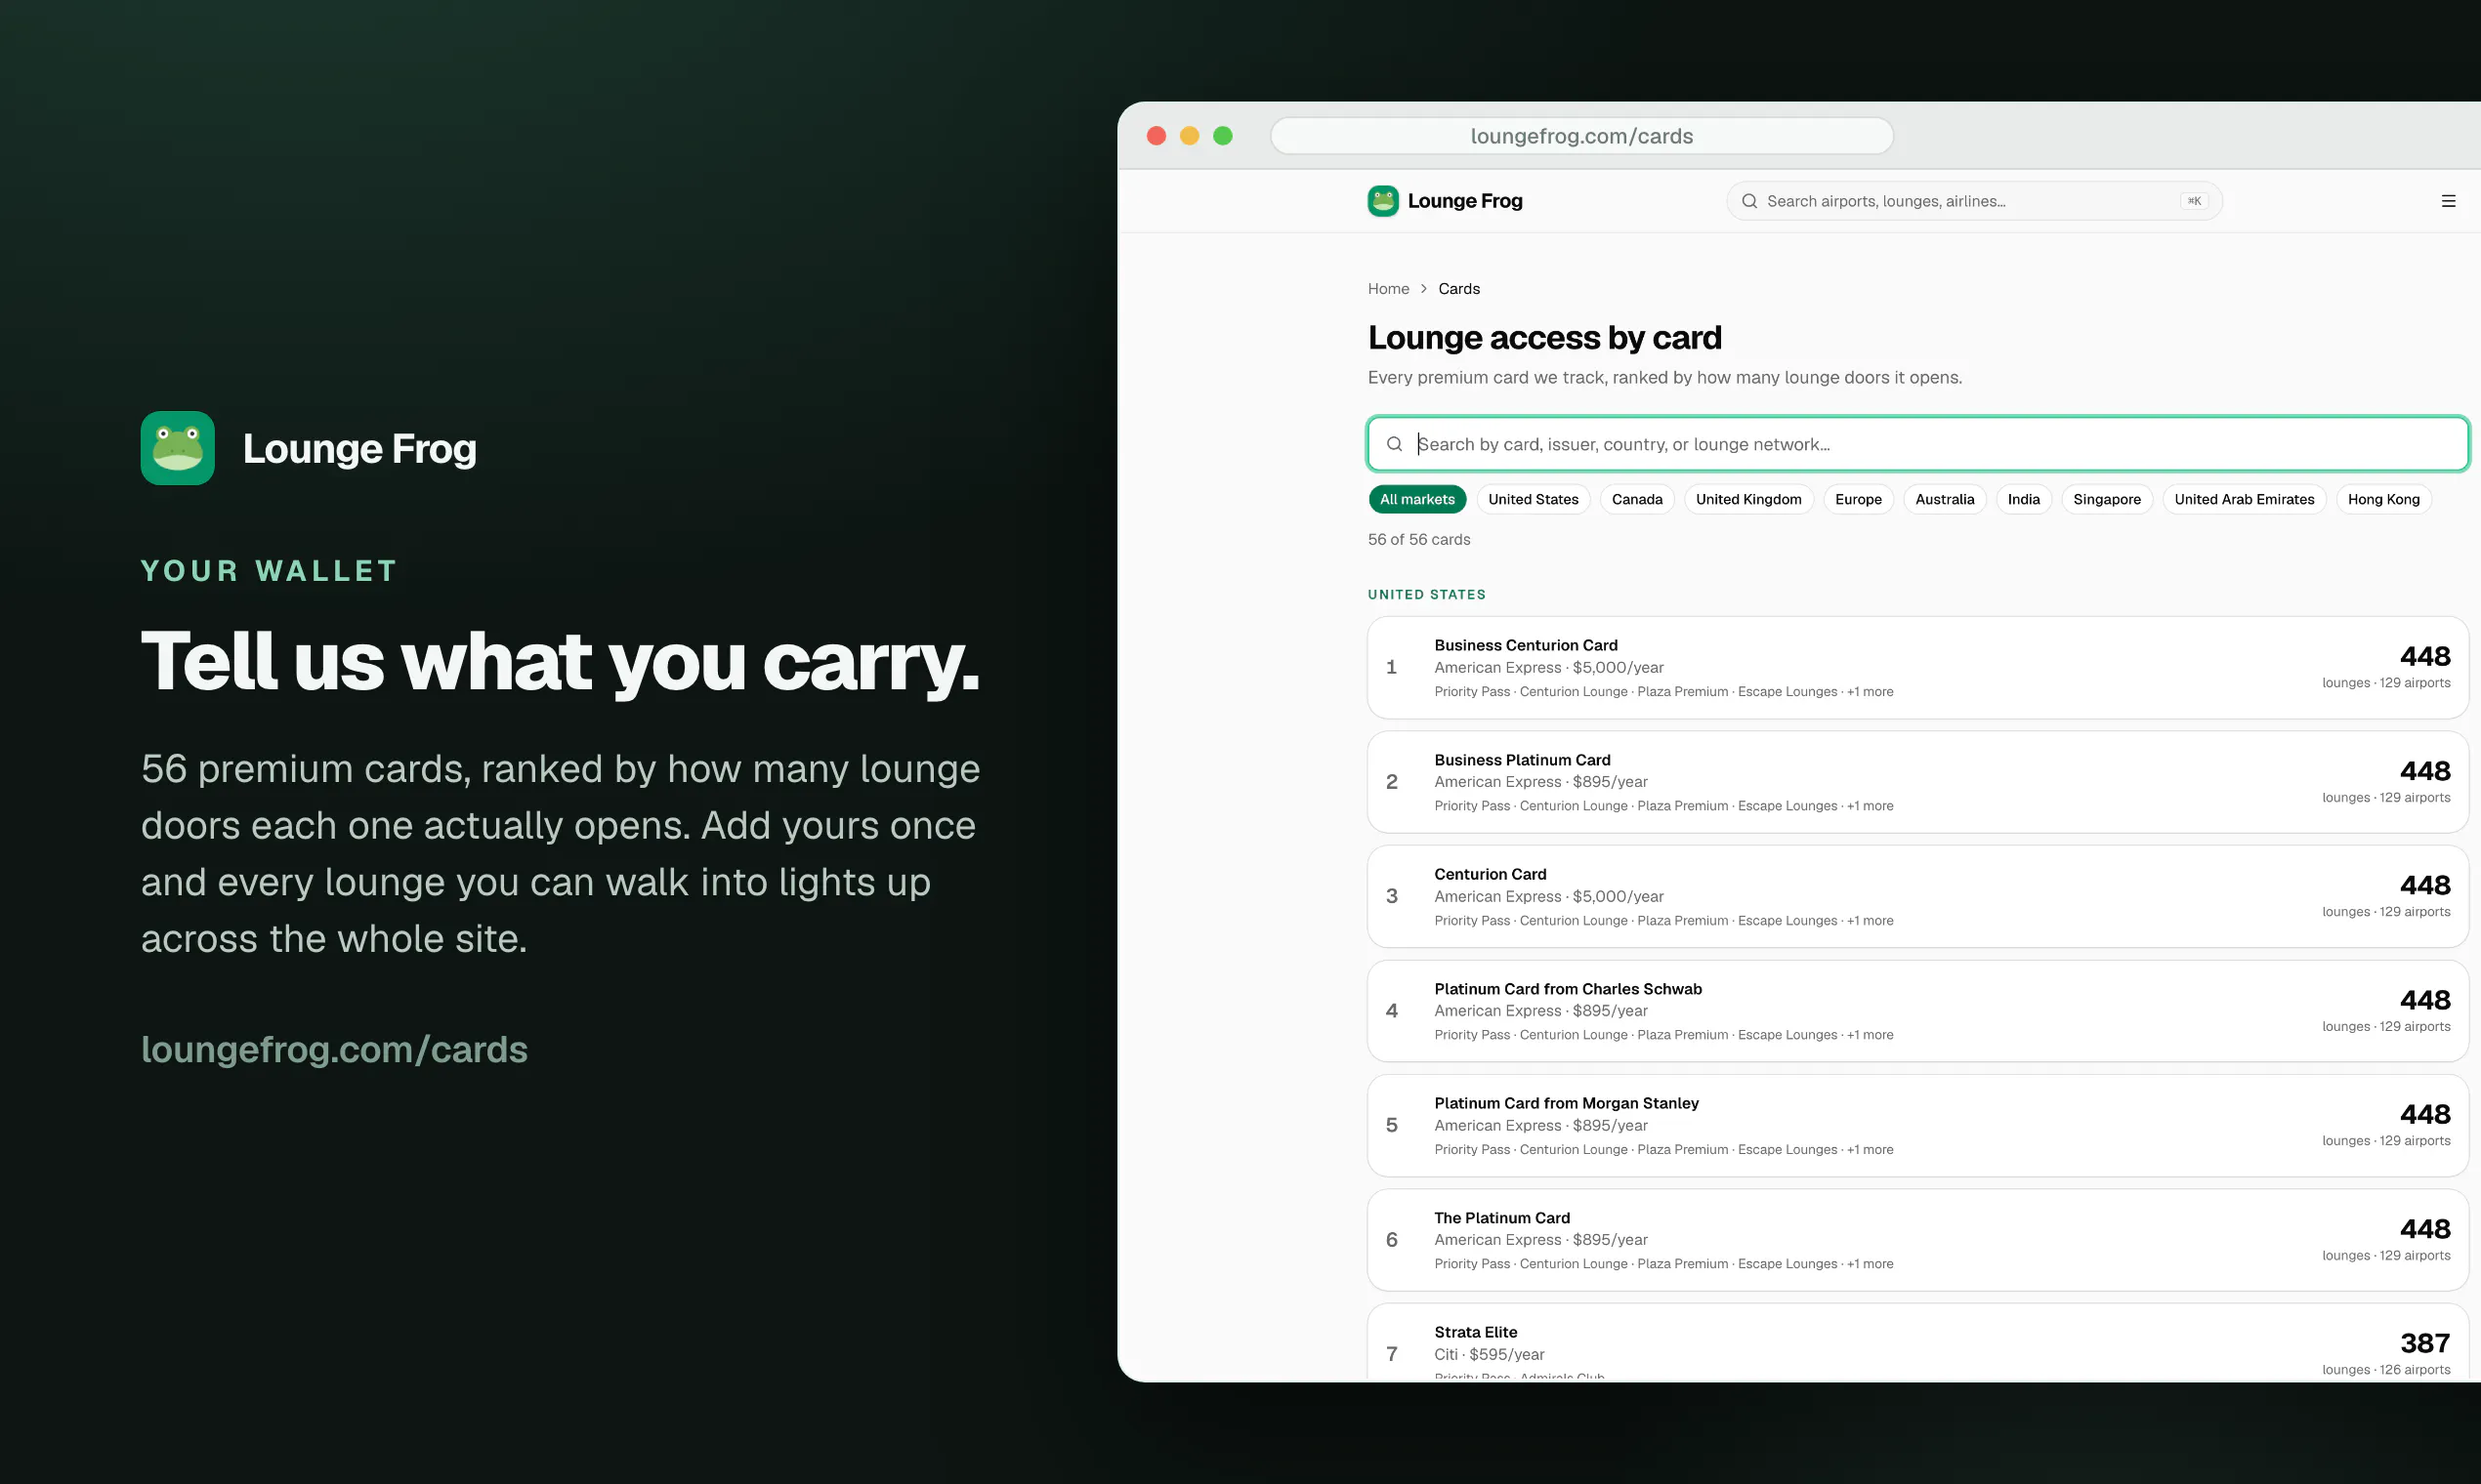This screenshot has height=1484, width=2481.
Task: Filter cards by Hong Kong
Action: pyautogui.click(x=2383, y=499)
